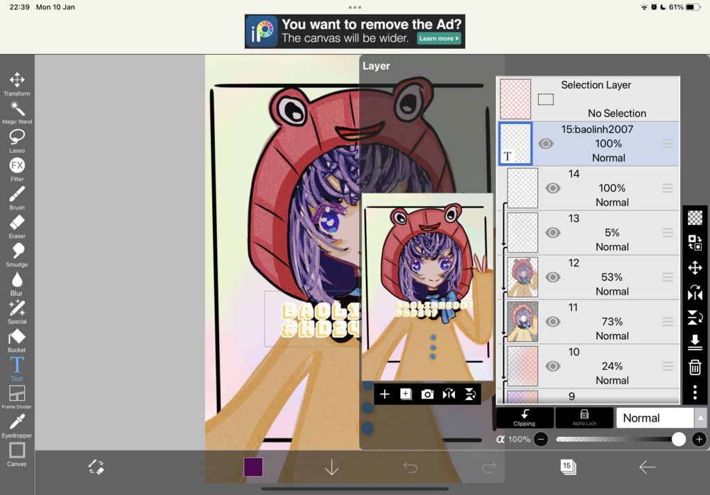Open layers panel via the 15 icon

point(568,467)
